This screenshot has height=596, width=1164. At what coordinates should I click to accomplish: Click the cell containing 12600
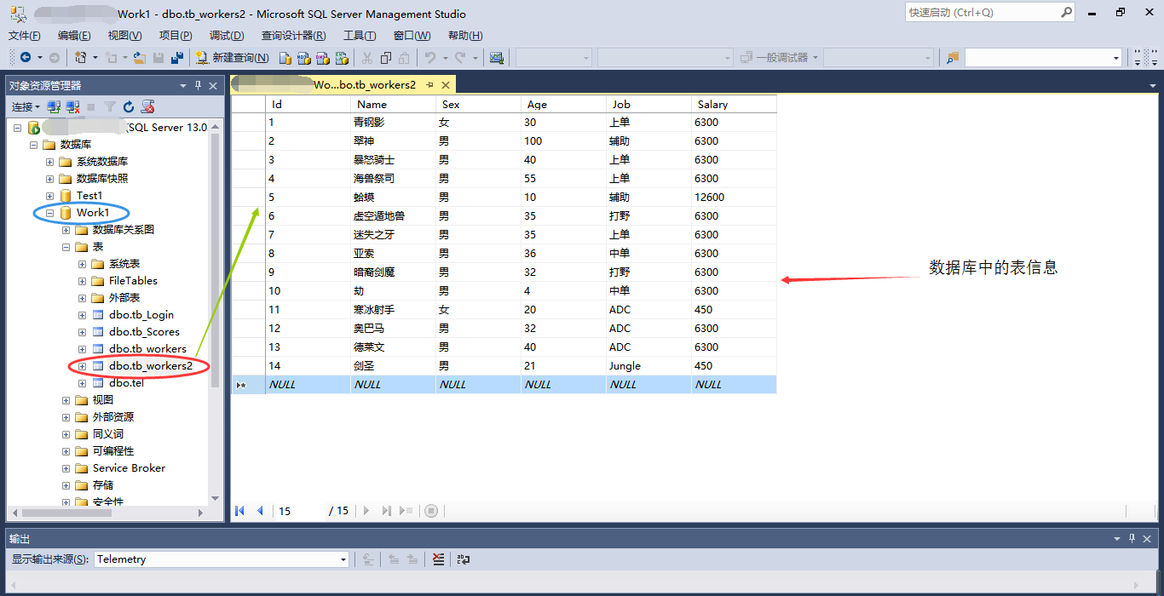(734, 197)
